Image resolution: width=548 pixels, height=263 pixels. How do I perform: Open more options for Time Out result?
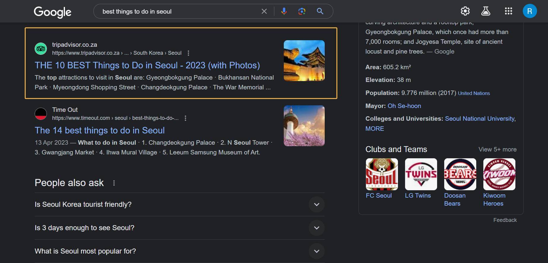[x=185, y=118]
